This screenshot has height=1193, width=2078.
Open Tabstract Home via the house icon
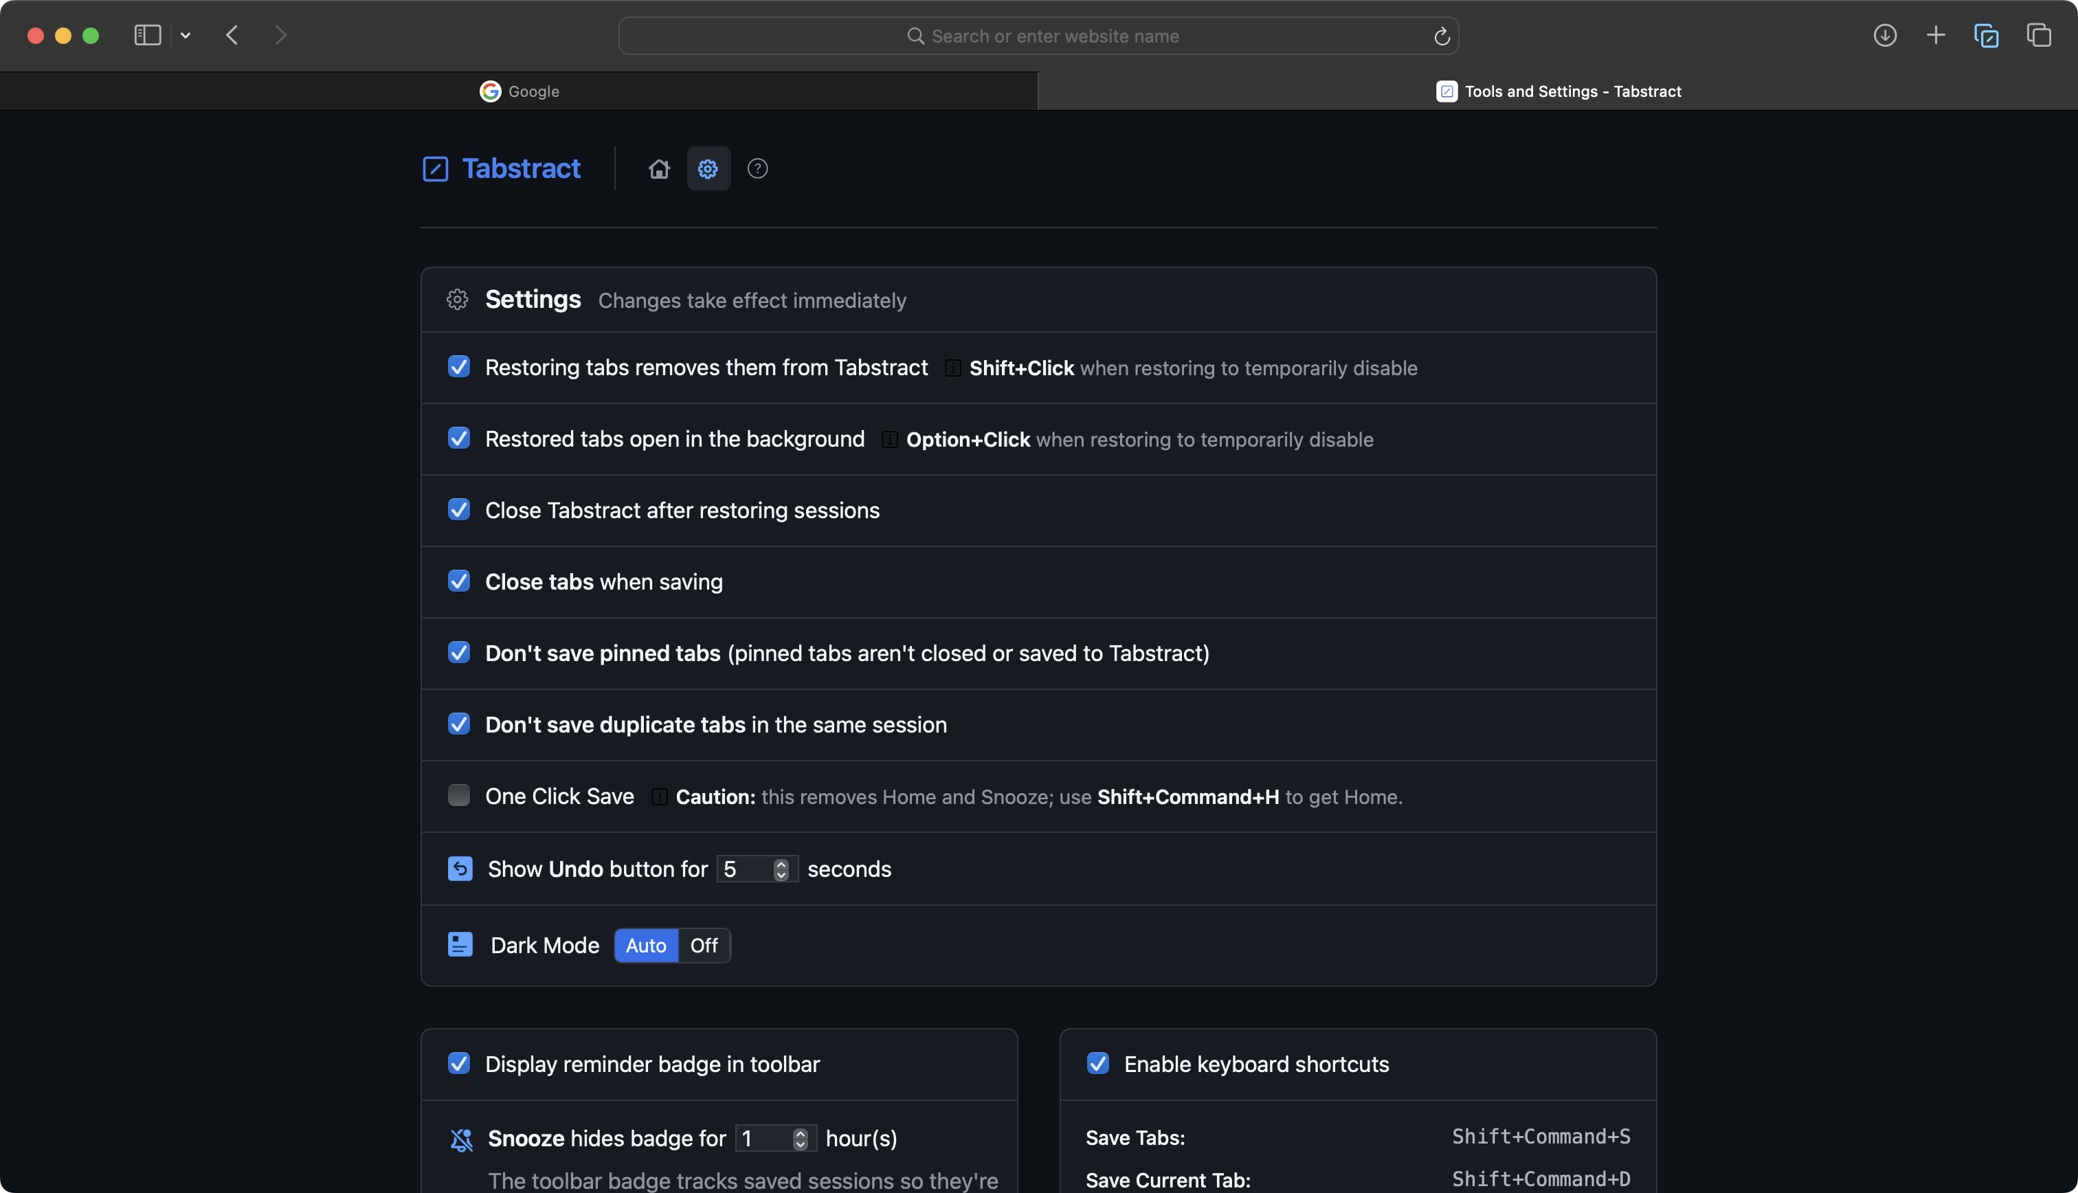[x=658, y=169]
